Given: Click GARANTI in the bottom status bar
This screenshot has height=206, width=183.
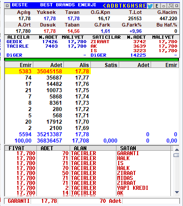Looking at the screenshot, I should click(x=19, y=201).
